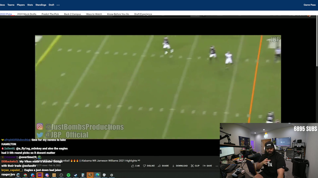The image size is (318, 178).
Task: Switch to the 2022 Mock Drafts tab
Action: 27,14
